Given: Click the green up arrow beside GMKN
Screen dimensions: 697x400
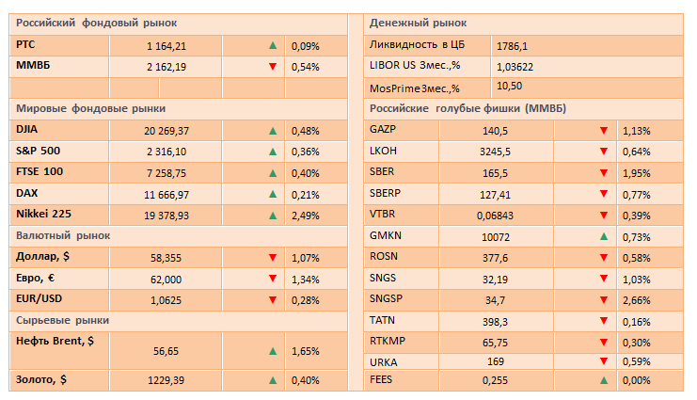Looking at the screenshot, I should tap(604, 236).
